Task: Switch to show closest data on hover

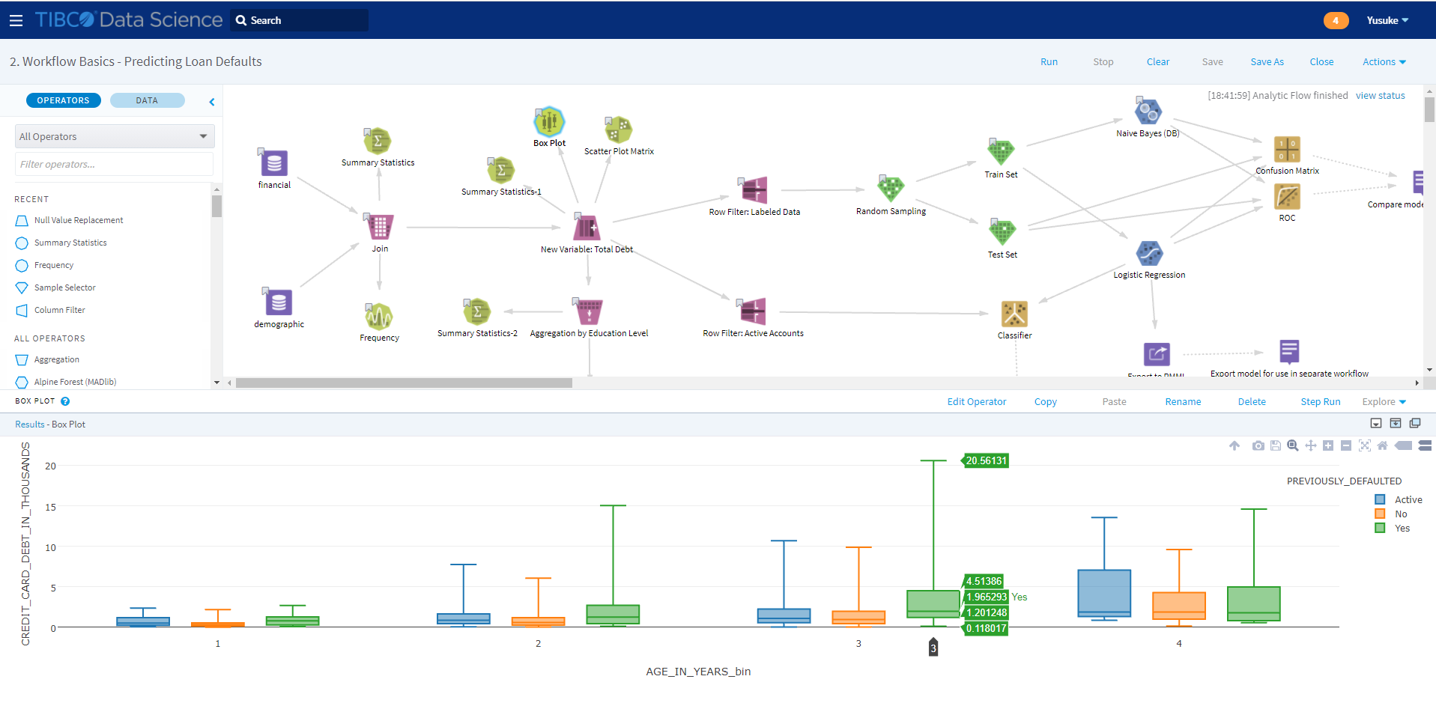Action: (1404, 445)
